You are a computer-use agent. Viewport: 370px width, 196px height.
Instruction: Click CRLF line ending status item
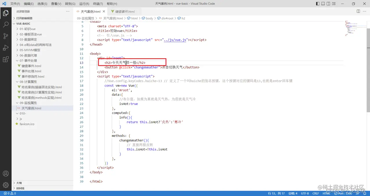click(x=316, y=193)
